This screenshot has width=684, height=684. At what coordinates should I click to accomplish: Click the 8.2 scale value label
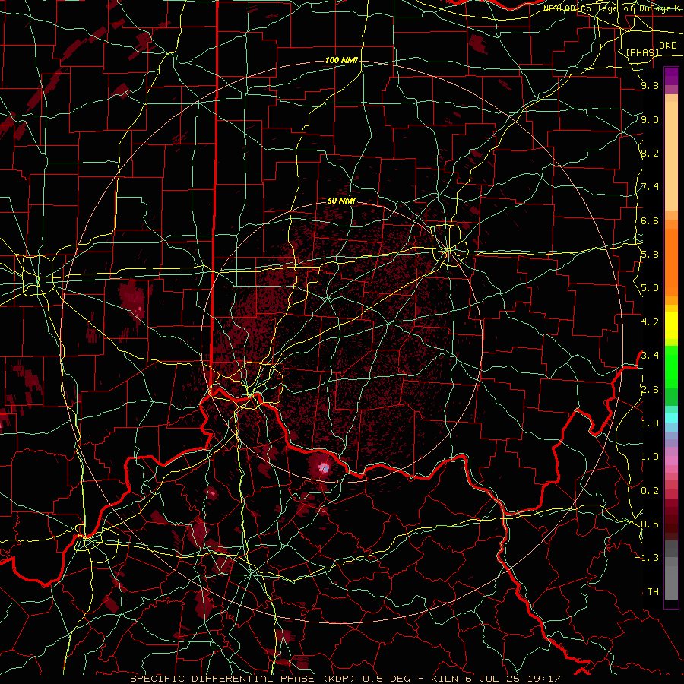650,153
